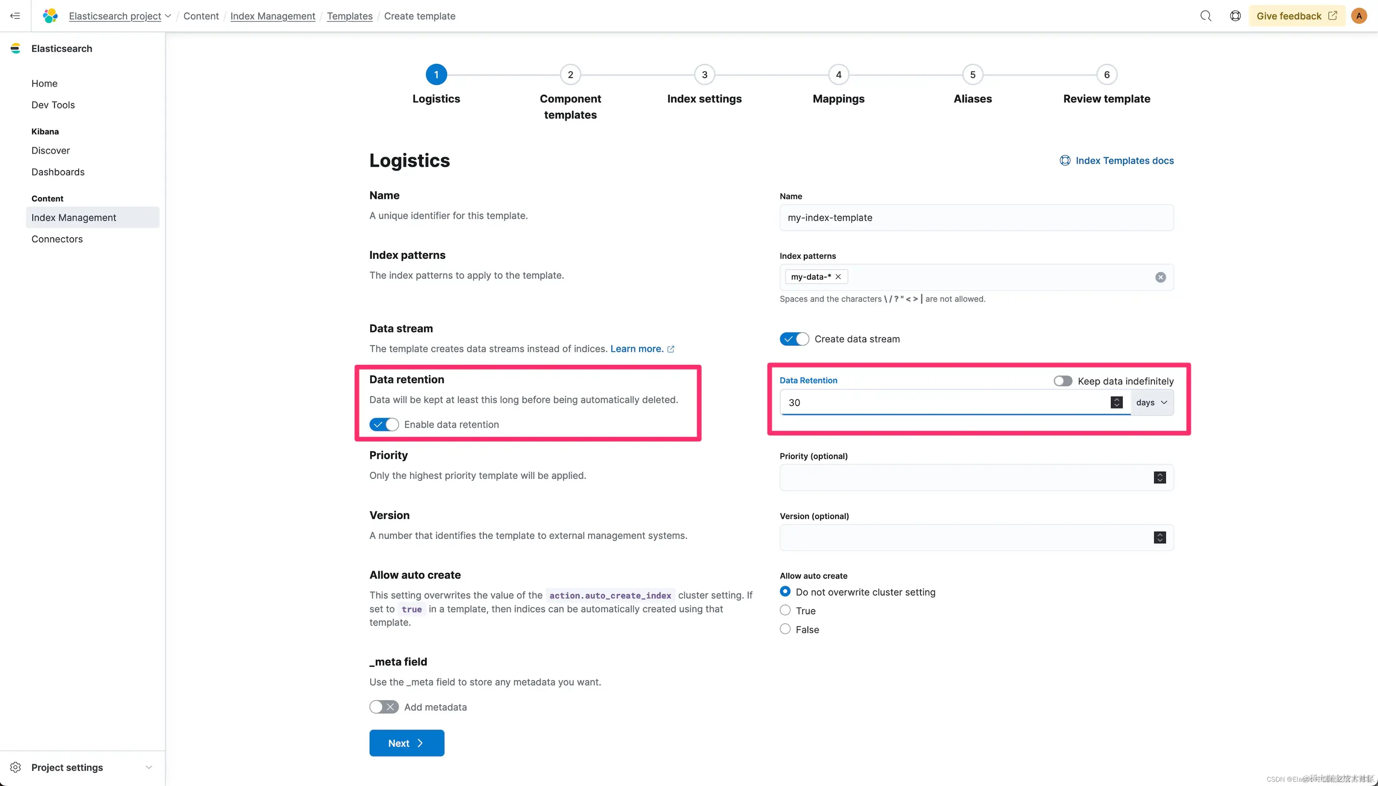Image resolution: width=1378 pixels, height=786 pixels.
Task: Click the Elastic logo icon
Action: pyautogui.click(x=50, y=15)
